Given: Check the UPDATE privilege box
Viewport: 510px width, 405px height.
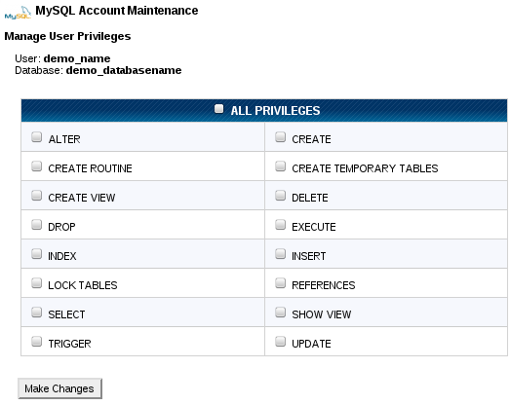Looking at the screenshot, I should click(281, 342).
